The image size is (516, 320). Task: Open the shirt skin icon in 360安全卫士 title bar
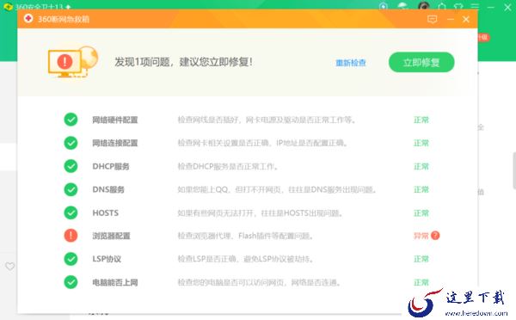tap(458, 7)
